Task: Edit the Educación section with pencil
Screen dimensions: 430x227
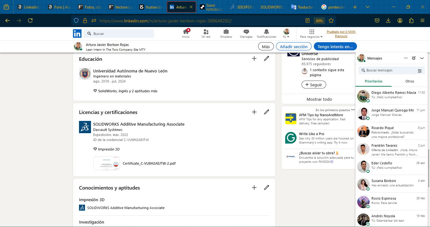Action: (267, 59)
